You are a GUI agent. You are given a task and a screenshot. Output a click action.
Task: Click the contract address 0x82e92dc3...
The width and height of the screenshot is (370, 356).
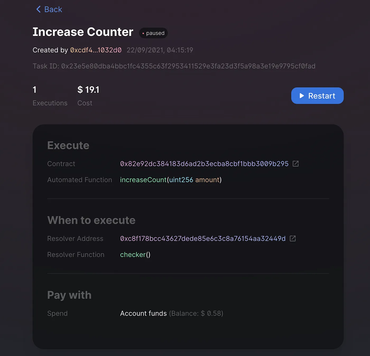204,164
